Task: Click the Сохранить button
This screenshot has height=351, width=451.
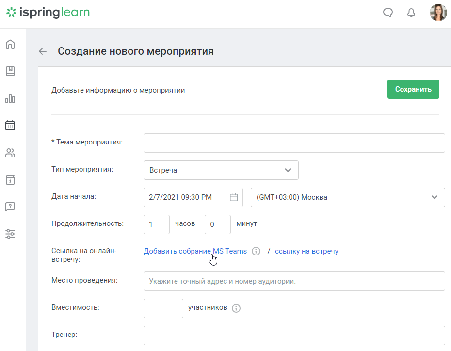Action: [413, 89]
